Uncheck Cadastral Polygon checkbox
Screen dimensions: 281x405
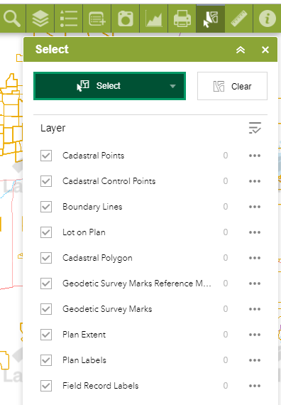(46, 258)
